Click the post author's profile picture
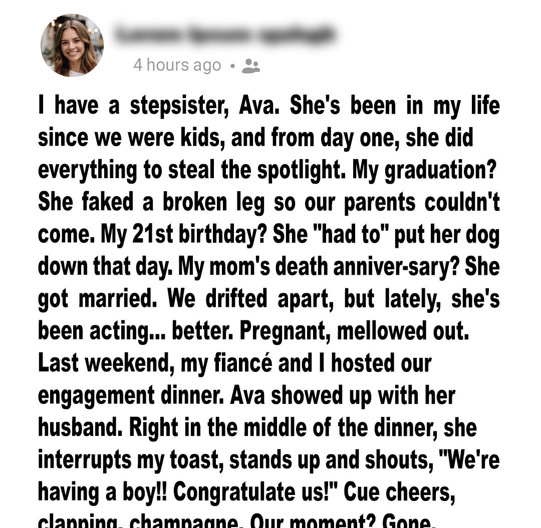The width and height of the screenshot is (541, 528). pyautogui.click(x=72, y=45)
